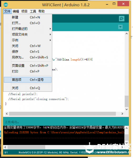The width and height of the screenshot is (133, 158).
Task: Click the code line //Serial.println();
Action: [23, 94]
